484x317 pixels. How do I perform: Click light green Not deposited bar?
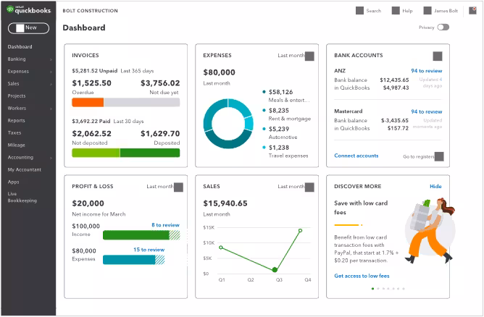pyautogui.click(x=96, y=153)
